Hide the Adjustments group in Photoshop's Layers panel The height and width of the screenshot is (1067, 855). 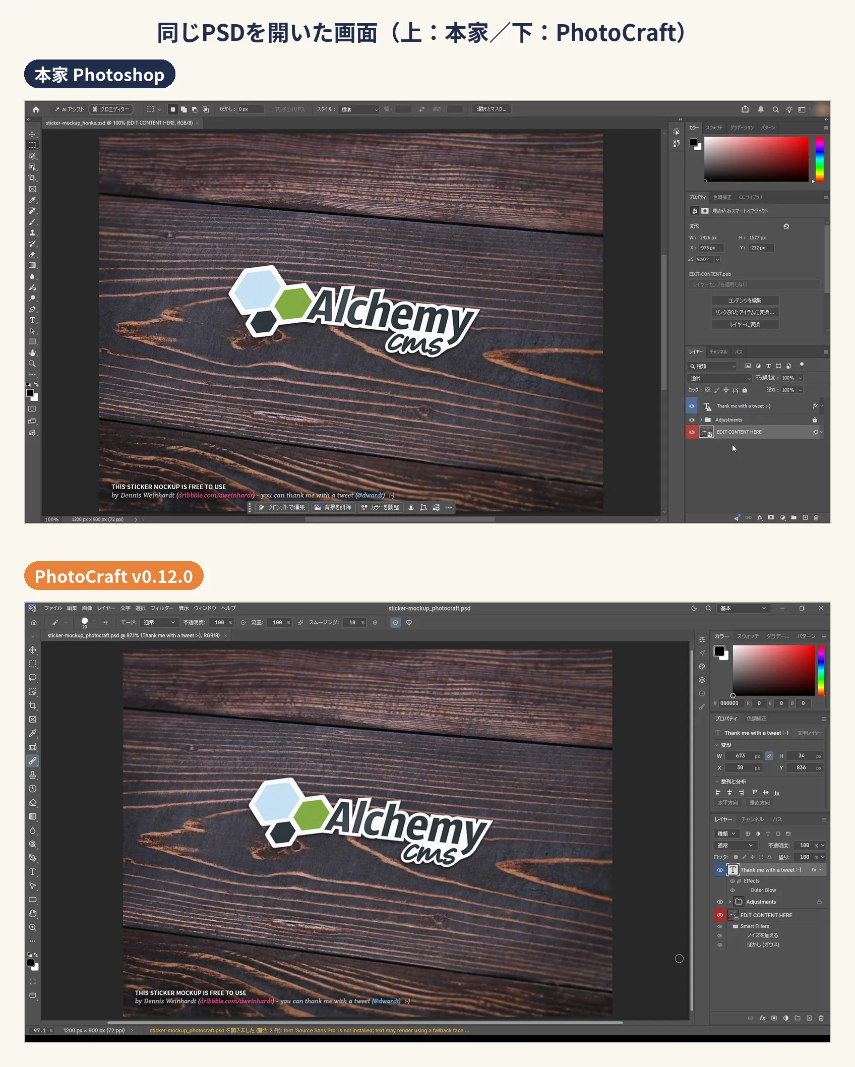click(x=692, y=420)
